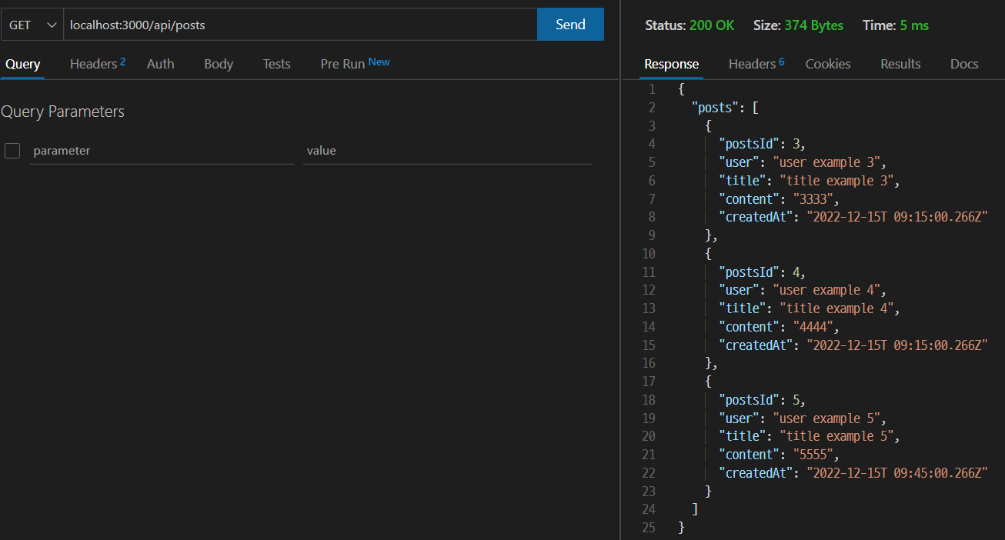
Task: Open the request Headers tab
Action: tap(97, 64)
